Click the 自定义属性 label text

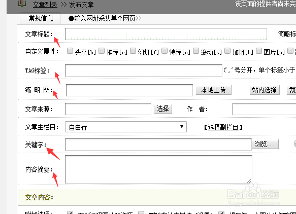pyautogui.click(x=42, y=52)
